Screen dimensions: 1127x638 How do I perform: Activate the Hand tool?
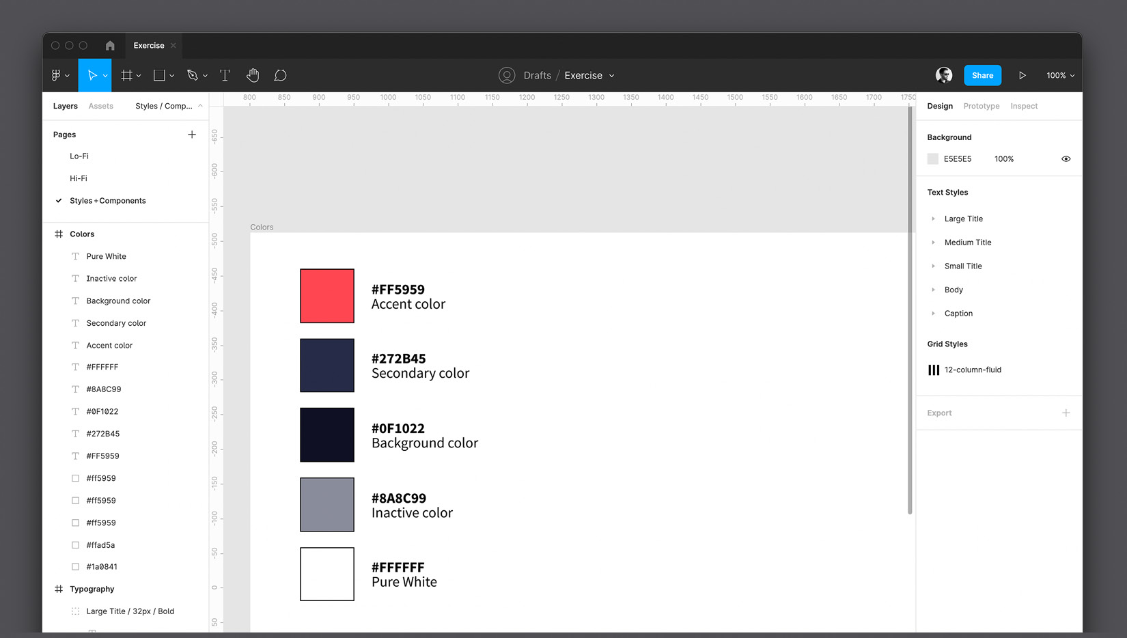click(253, 75)
